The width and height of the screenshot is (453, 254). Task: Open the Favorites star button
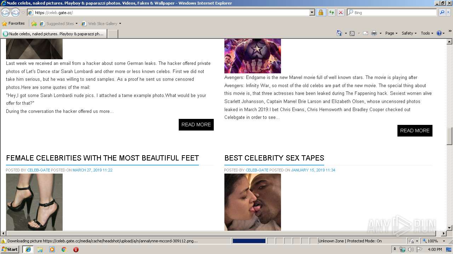[13, 24]
